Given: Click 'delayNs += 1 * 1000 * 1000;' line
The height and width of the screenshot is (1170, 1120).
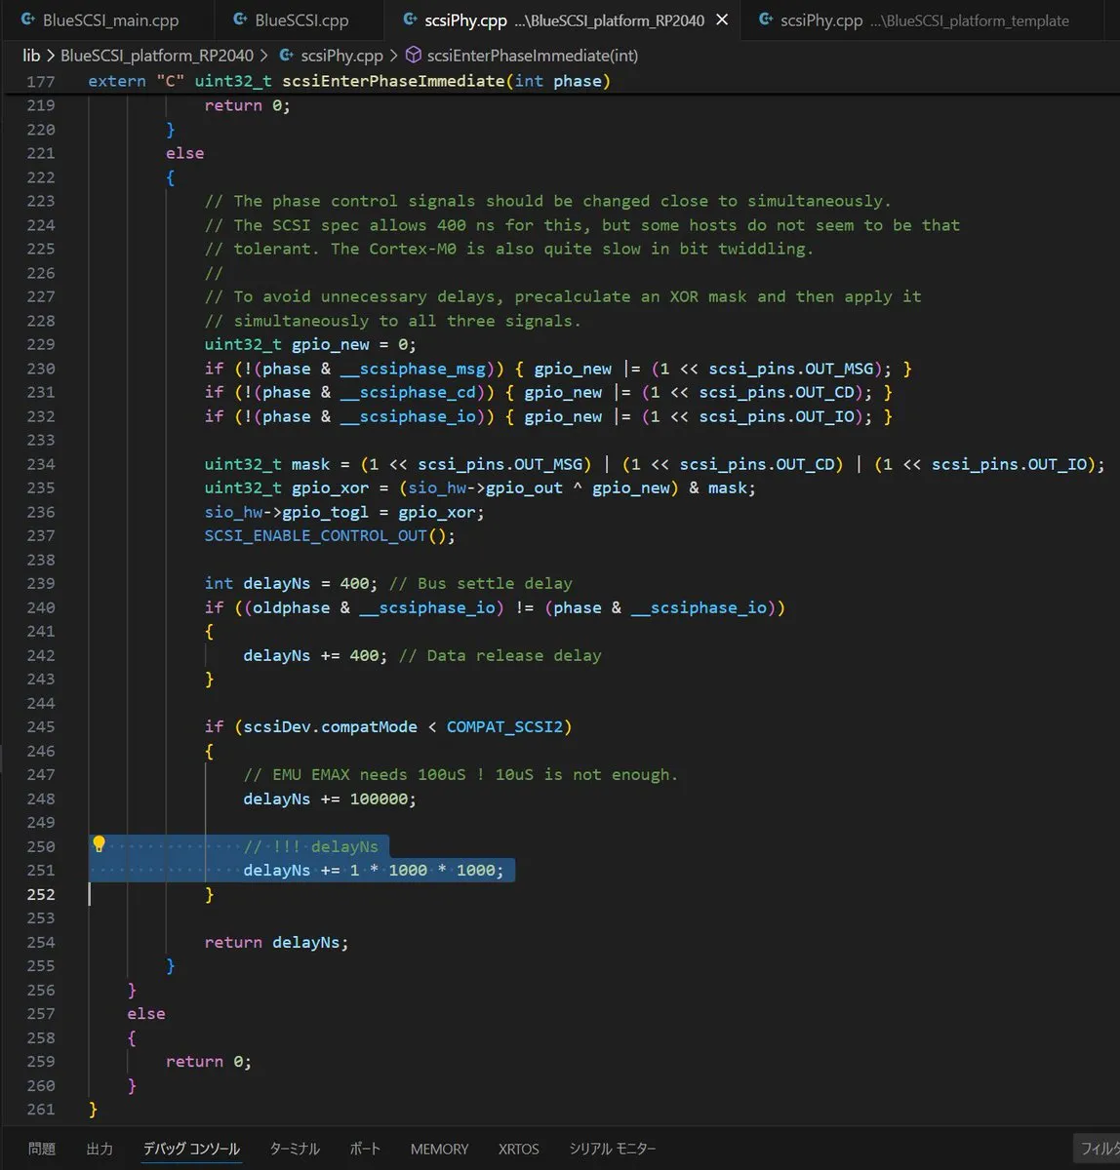Looking at the screenshot, I should tap(374, 870).
